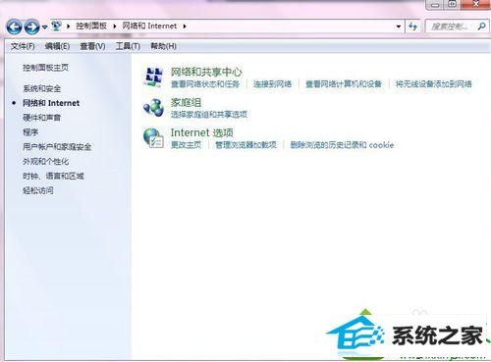491x362 pixels.
Task: Open 系统和安全 category in sidebar
Action: coord(41,88)
